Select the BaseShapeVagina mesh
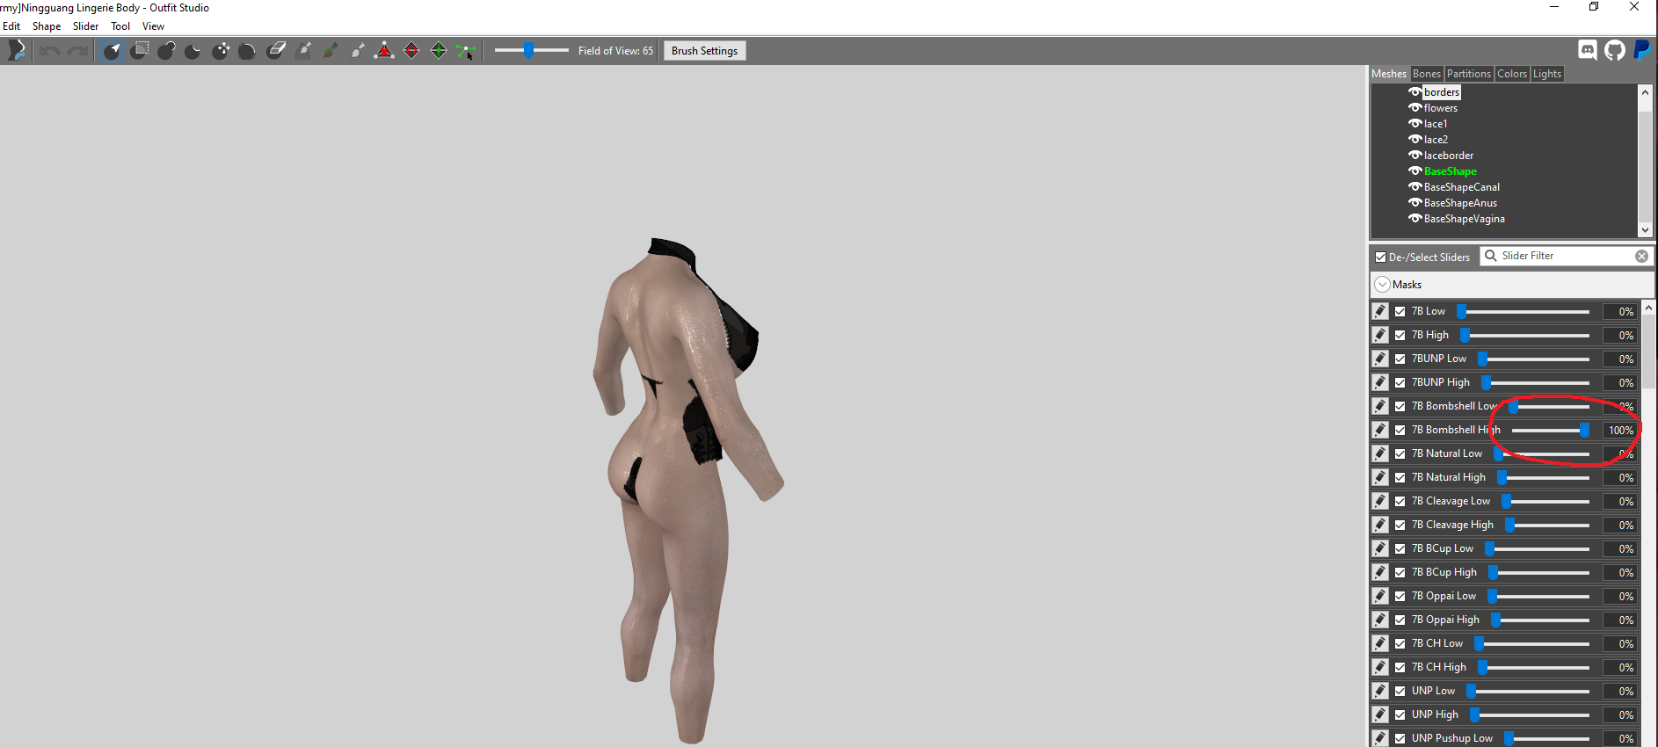Screen dimensions: 1658x747 click(x=1465, y=219)
